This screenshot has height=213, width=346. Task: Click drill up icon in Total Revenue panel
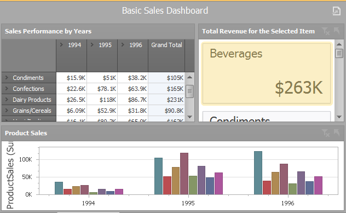(x=337, y=31)
